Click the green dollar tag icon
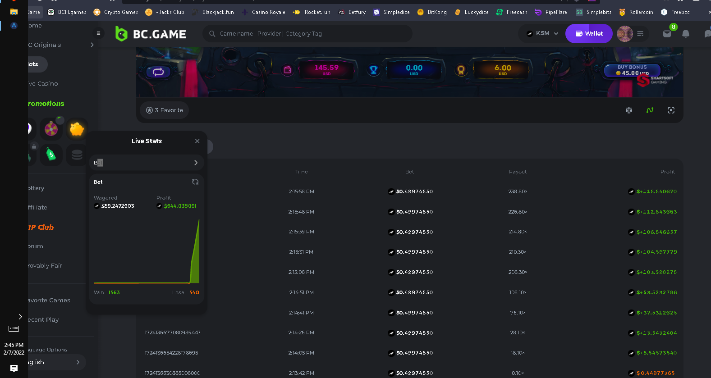This screenshot has width=711, height=378. (x=51, y=155)
